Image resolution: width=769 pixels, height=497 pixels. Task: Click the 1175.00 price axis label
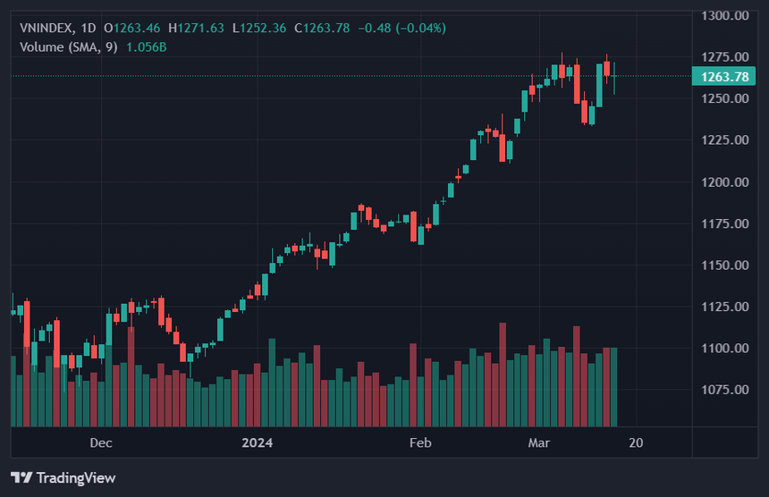(725, 223)
